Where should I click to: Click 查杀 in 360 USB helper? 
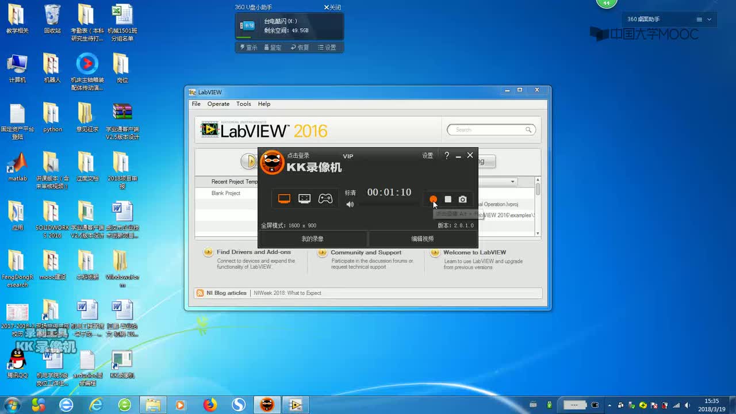[x=249, y=48]
